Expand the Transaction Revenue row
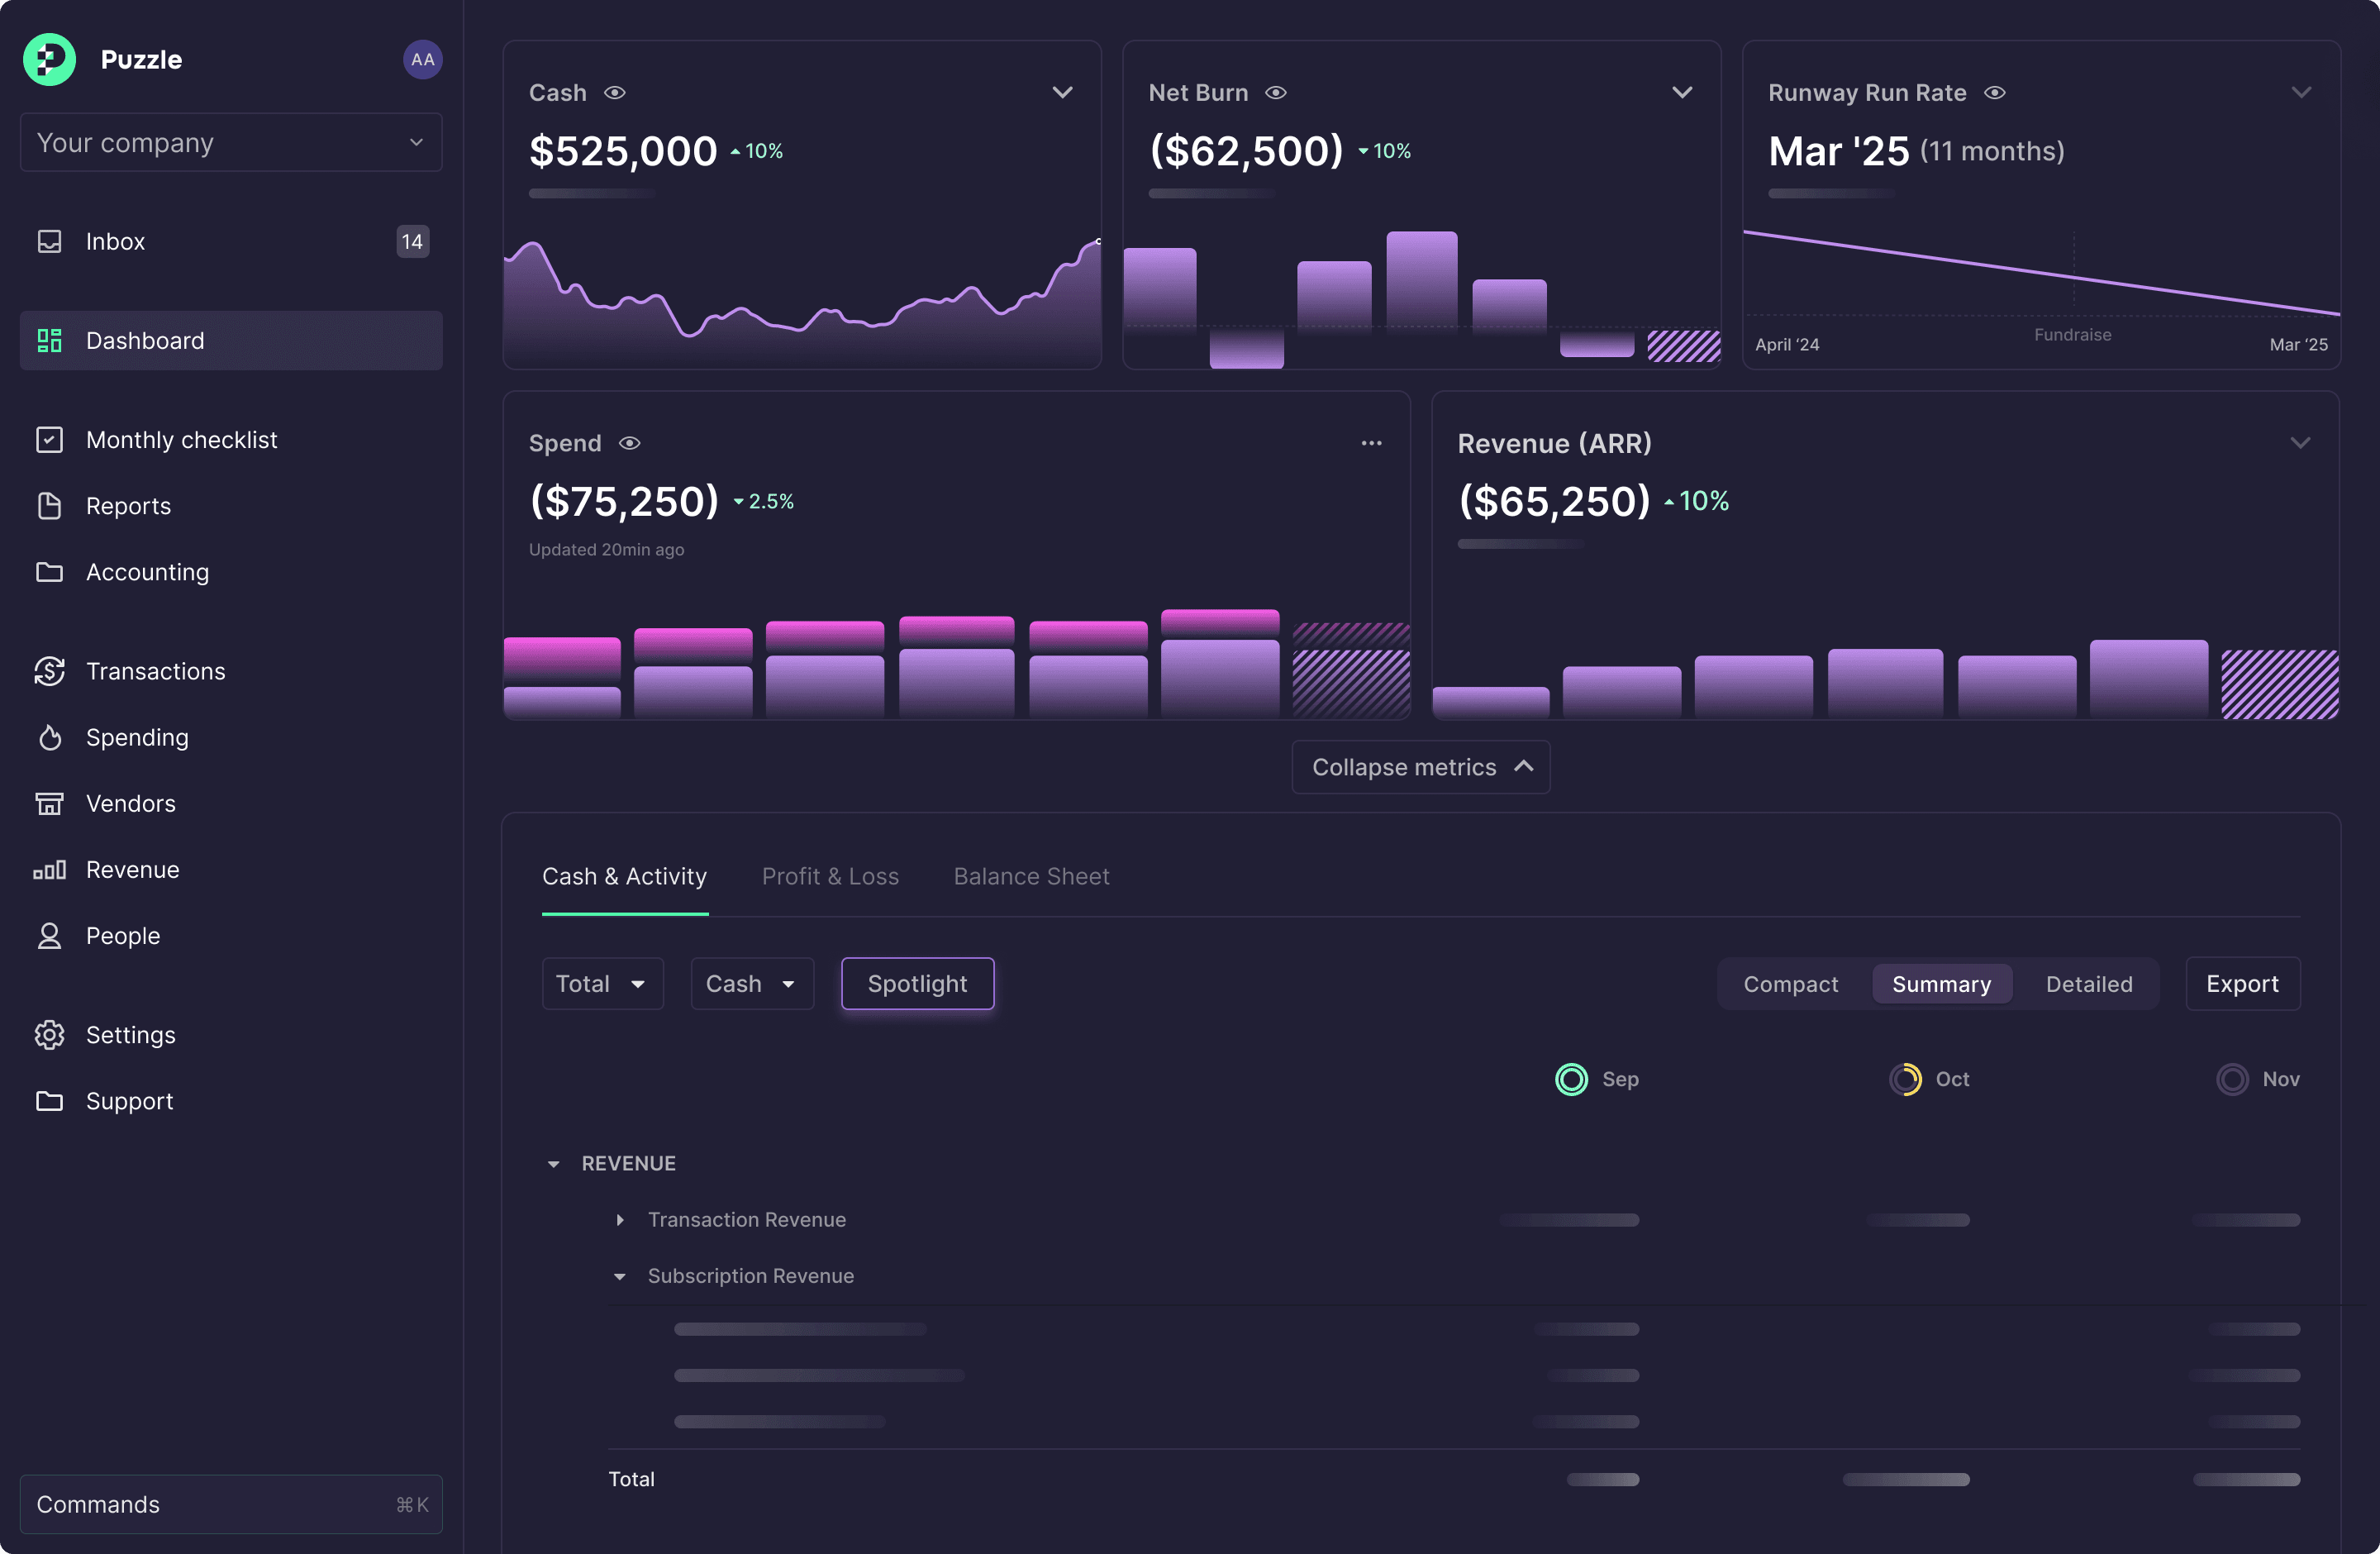Image resolution: width=2380 pixels, height=1554 pixels. coord(620,1220)
